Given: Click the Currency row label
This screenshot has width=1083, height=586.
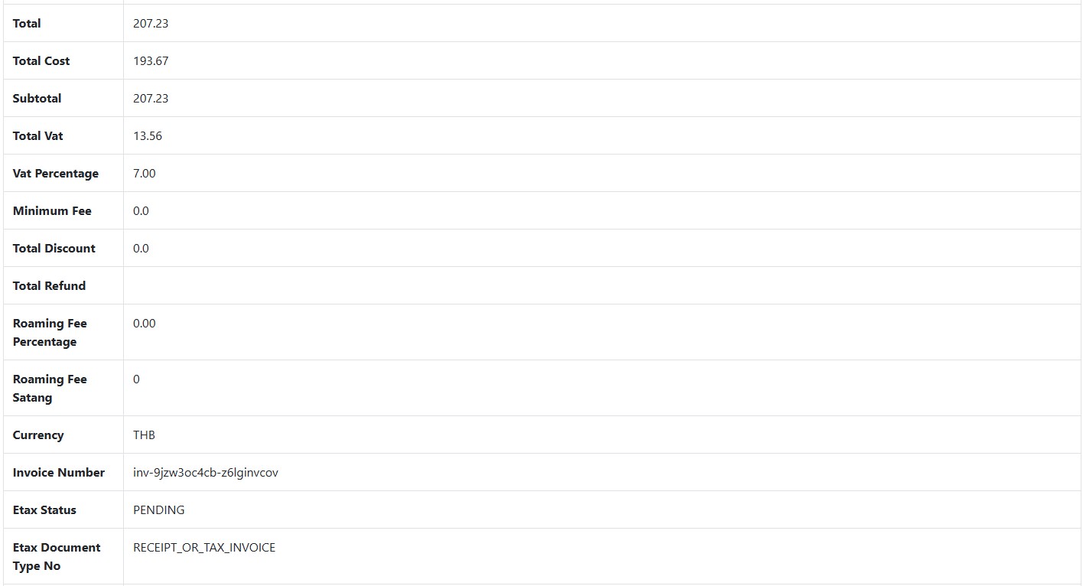Looking at the screenshot, I should (x=38, y=435).
